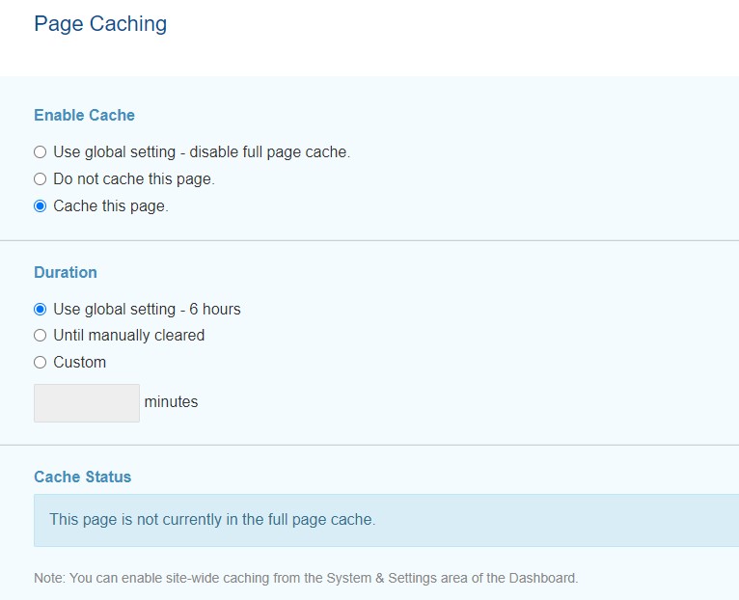
Task: Click the 'Until manually cleared' label text
Action: pos(128,335)
